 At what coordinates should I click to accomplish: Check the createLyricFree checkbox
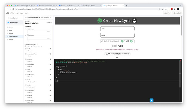point(26,54)
